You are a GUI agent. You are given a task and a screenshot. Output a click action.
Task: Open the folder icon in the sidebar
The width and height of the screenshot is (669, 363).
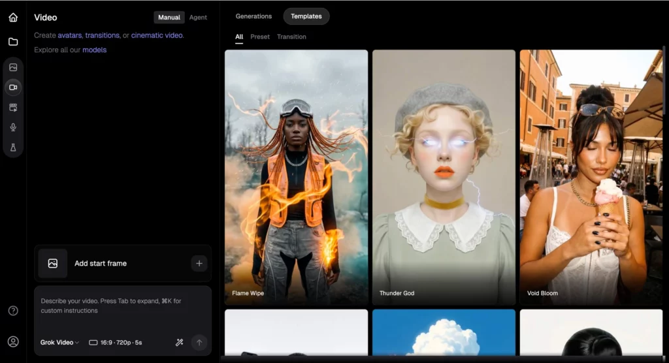13,42
